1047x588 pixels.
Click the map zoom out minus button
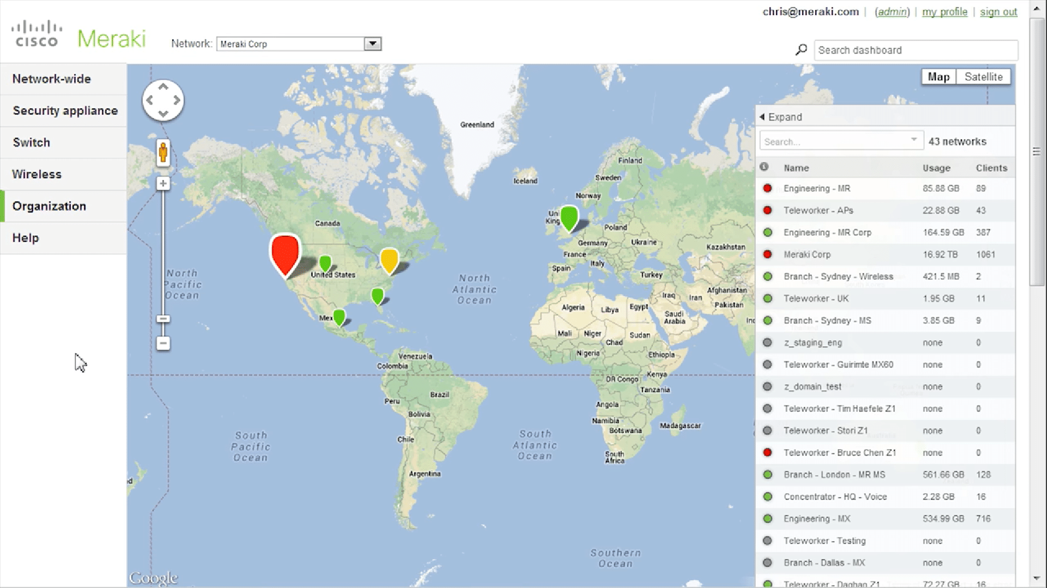pos(163,343)
